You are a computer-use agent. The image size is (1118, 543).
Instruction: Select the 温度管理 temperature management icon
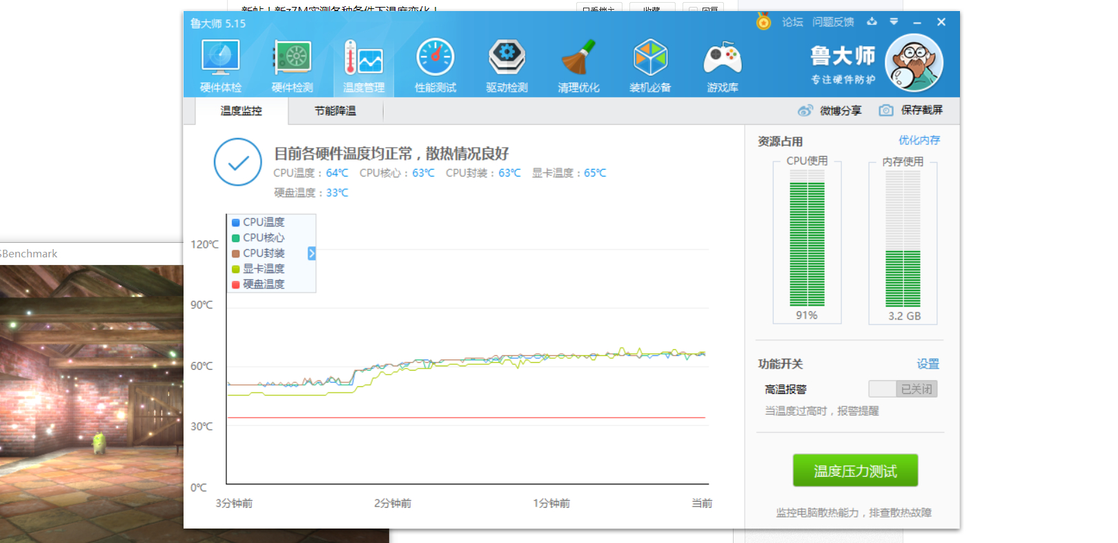click(364, 66)
